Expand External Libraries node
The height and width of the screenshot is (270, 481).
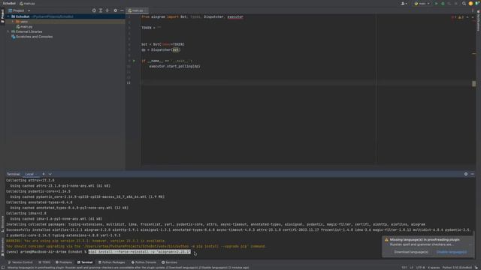pyautogui.click(x=8, y=31)
